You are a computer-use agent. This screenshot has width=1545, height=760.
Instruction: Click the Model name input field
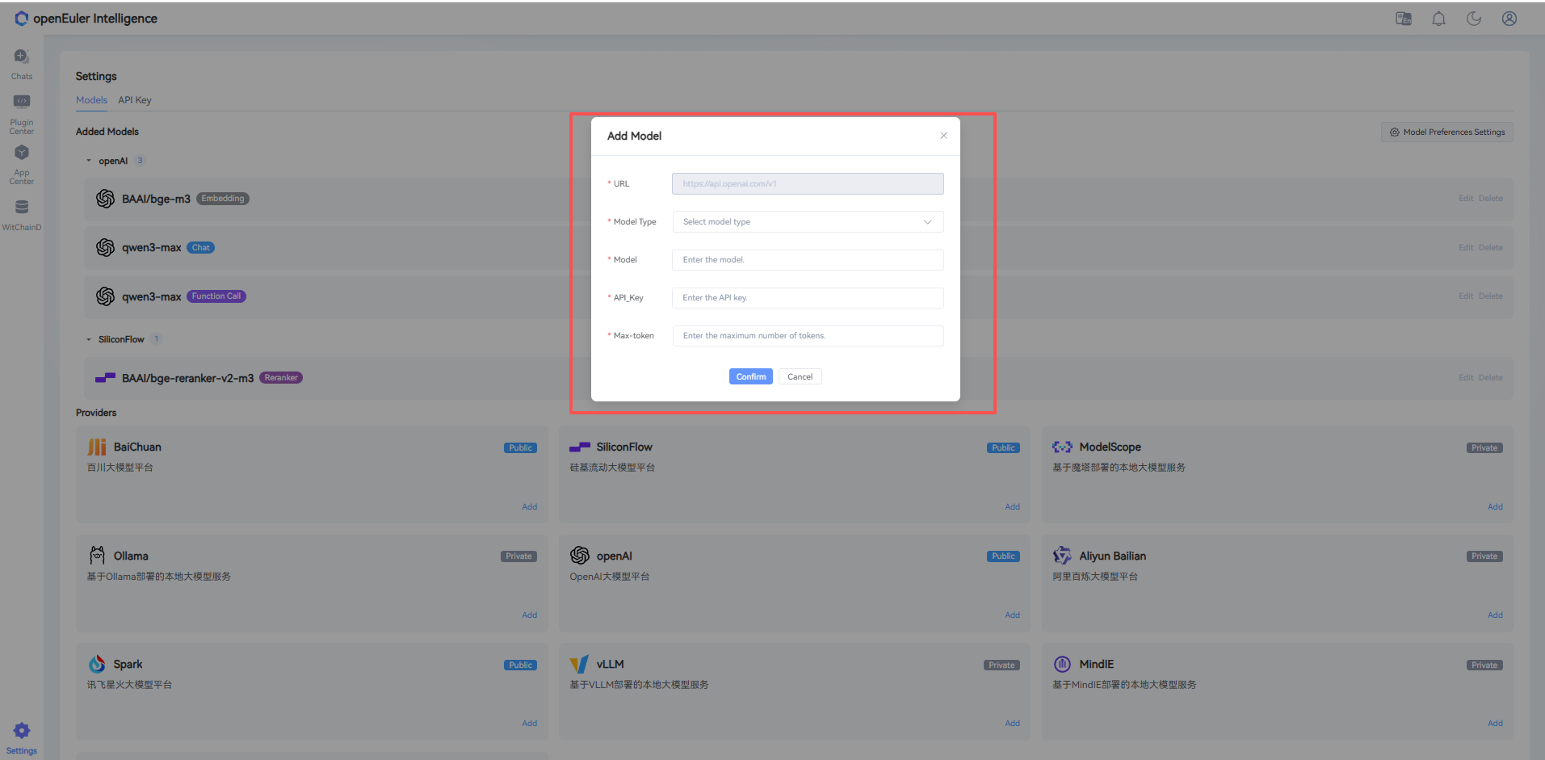click(x=808, y=260)
